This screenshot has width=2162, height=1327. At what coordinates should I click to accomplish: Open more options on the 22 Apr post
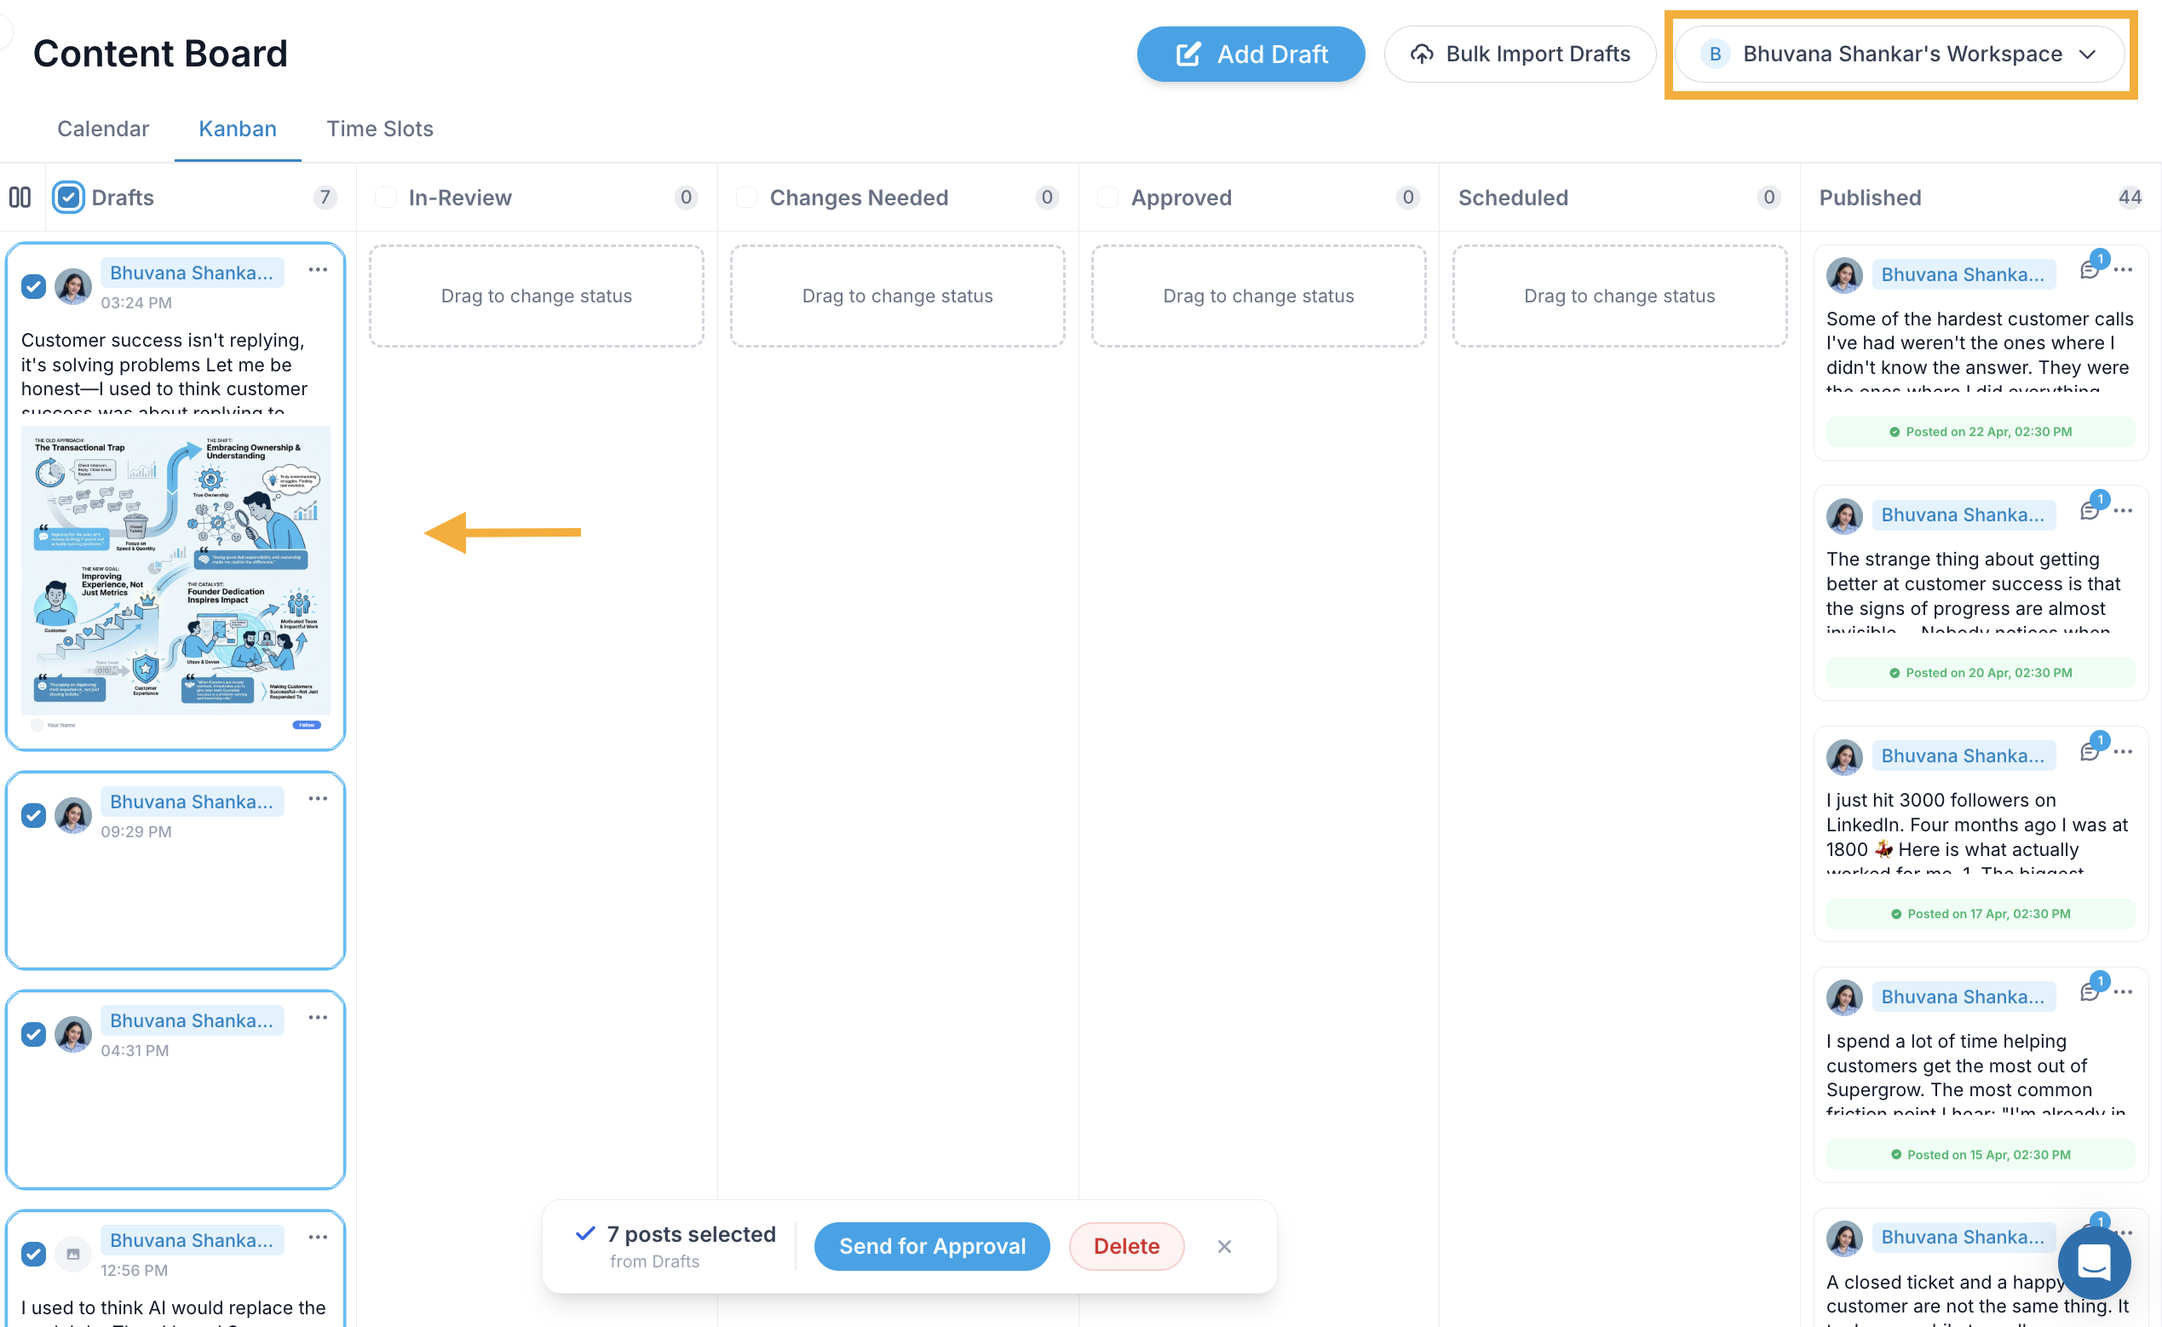click(x=2124, y=270)
